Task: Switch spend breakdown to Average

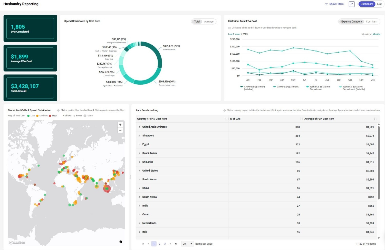Action: click(x=209, y=22)
